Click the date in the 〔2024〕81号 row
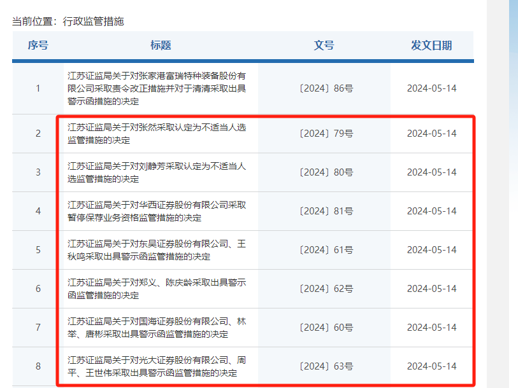Screen dimensions: 518x388 pyautogui.click(x=432, y=211)
